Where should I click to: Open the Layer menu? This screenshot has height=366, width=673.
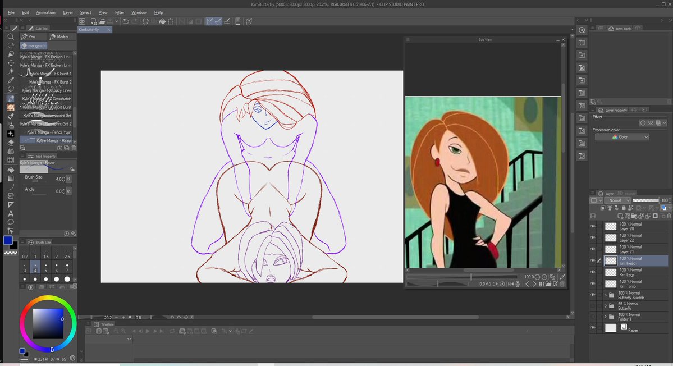(68, 12)
